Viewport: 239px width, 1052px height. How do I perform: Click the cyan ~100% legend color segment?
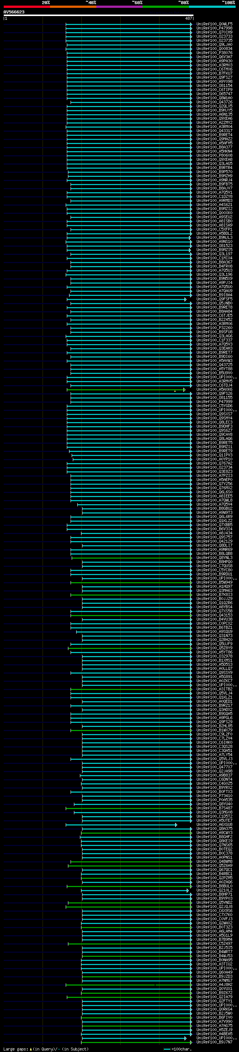[212, 7]
